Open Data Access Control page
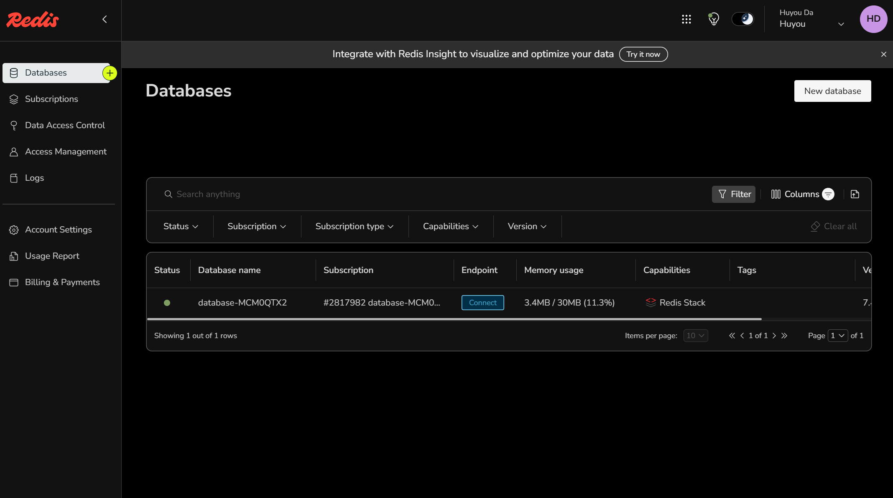The height and width of the screenshot is (498, 893). (65, 125)
